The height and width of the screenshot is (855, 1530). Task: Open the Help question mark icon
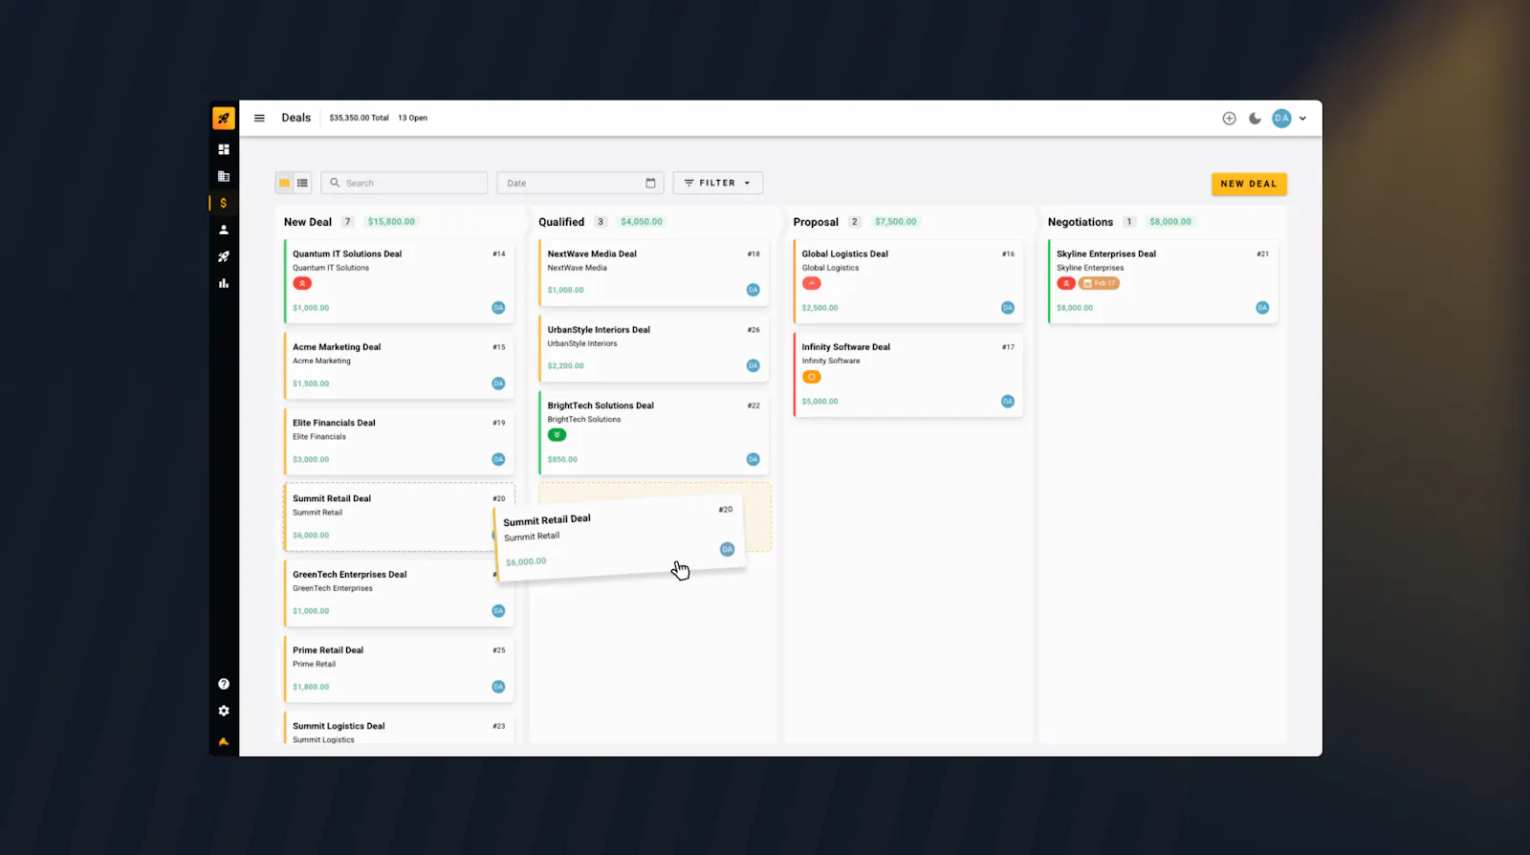point(224,684)
